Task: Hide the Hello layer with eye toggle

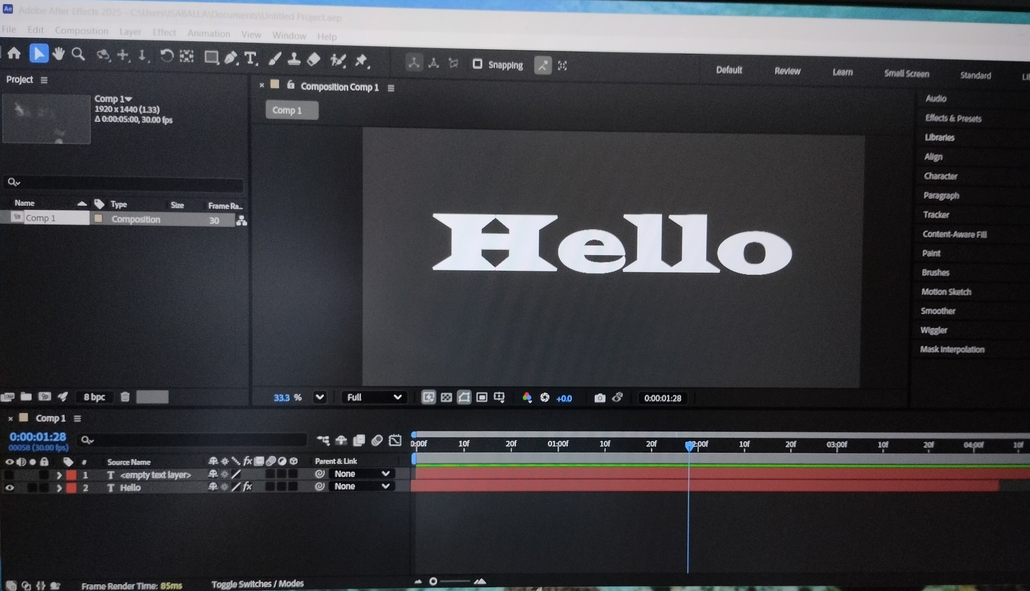Action: click(10, 488)
